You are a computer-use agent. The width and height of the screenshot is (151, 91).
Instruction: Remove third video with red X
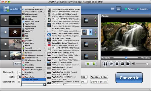click(x=95, y=44)
